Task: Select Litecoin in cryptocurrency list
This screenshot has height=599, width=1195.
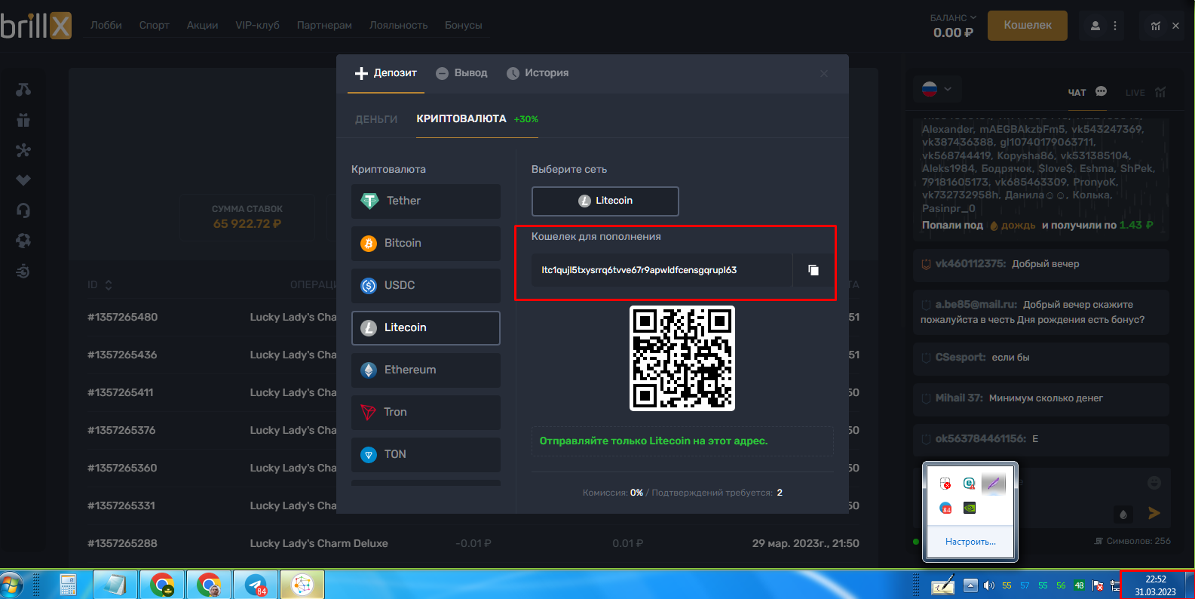Action: tap(426, 327)
